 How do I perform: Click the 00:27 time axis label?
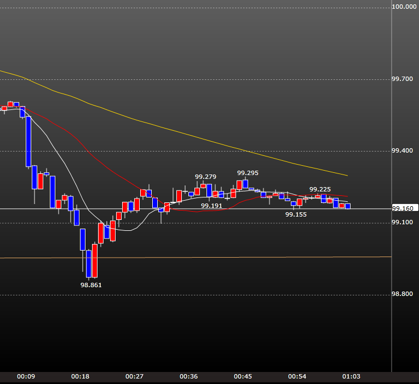tap(134, 376)
